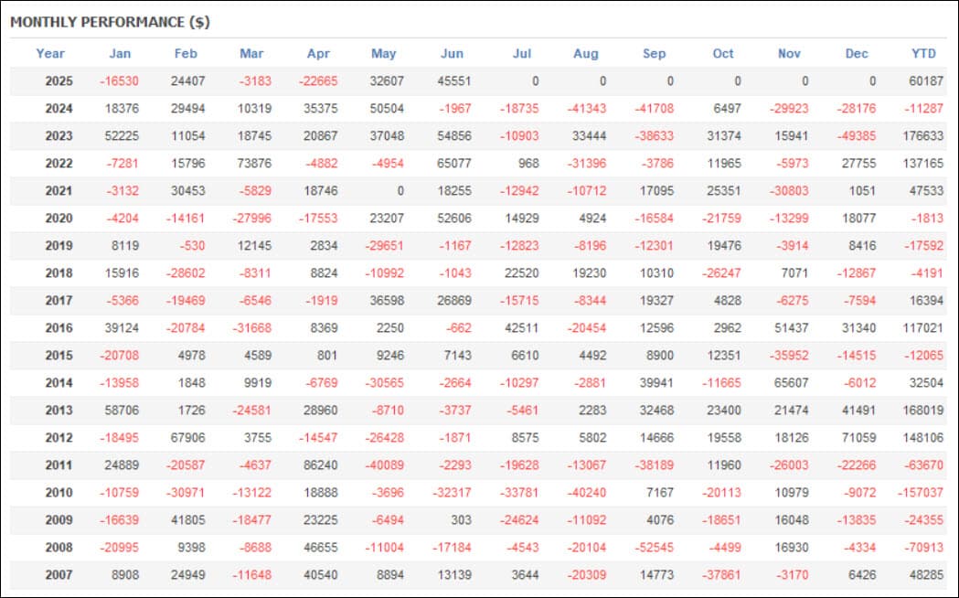Click the 2009 June value 303
This screenshot has width=959, height=598.
[461, 520]
